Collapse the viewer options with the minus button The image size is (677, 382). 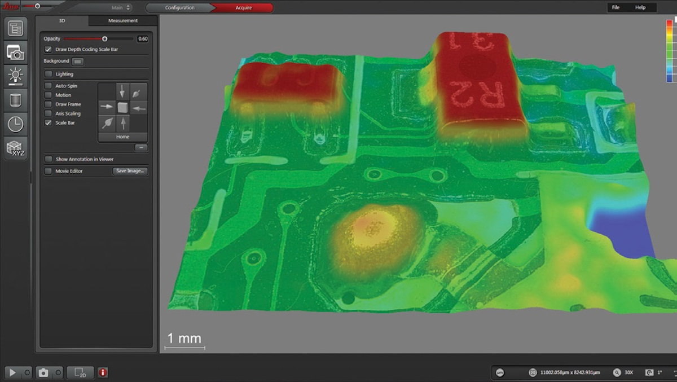(x=140, y=147)
